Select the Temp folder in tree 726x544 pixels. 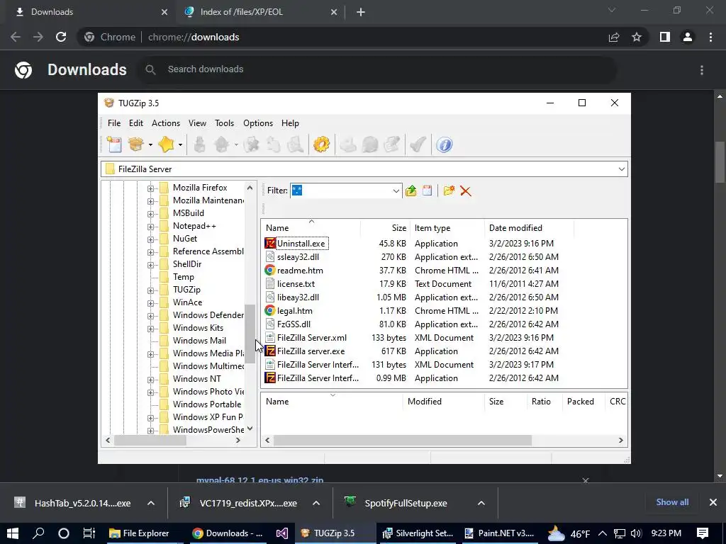pyautogui.click(x=184, y=277)
